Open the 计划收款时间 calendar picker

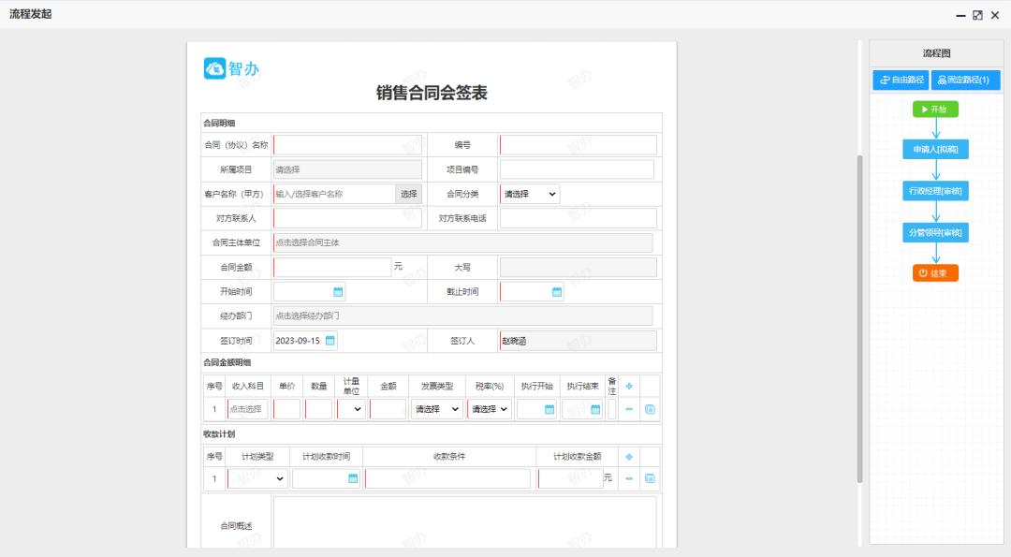[351, 477]
